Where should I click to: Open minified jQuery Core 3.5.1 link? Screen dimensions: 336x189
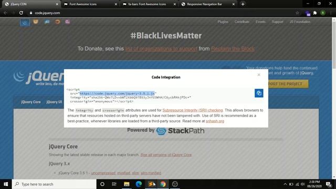click(124, 173)
